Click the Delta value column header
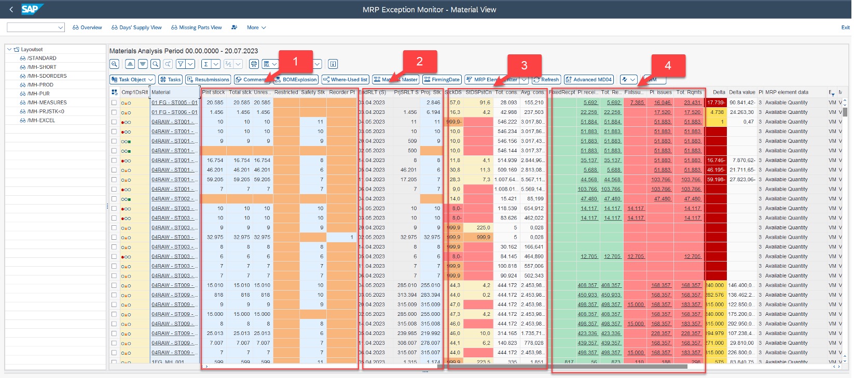854x378 pixels. point(742,92)
